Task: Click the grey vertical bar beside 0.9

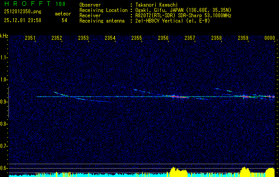Action: [x=8, y=102]
